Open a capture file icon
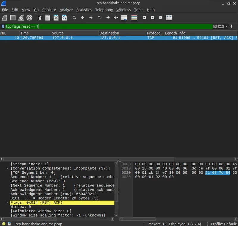The height and width of the screenshot is (226, 238). tap(40, 18)
